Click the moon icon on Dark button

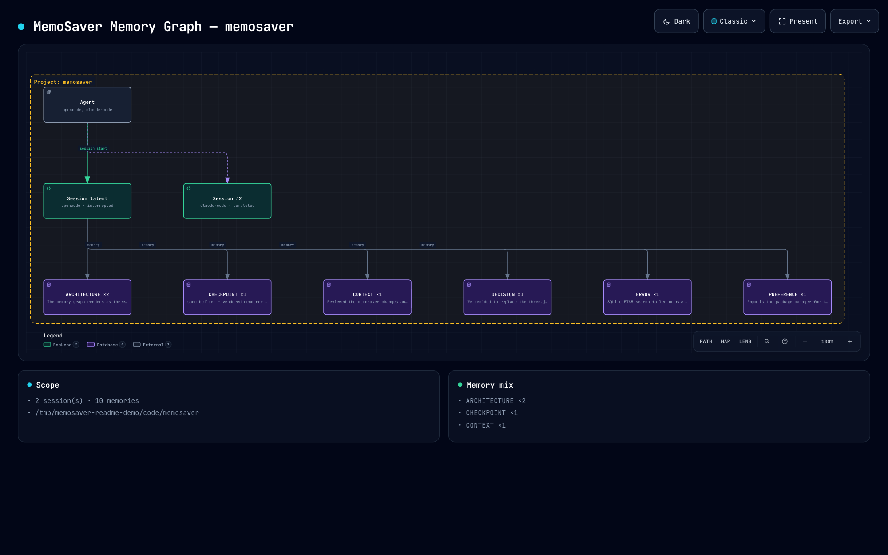pyautogui.click(x=666, y=21)
